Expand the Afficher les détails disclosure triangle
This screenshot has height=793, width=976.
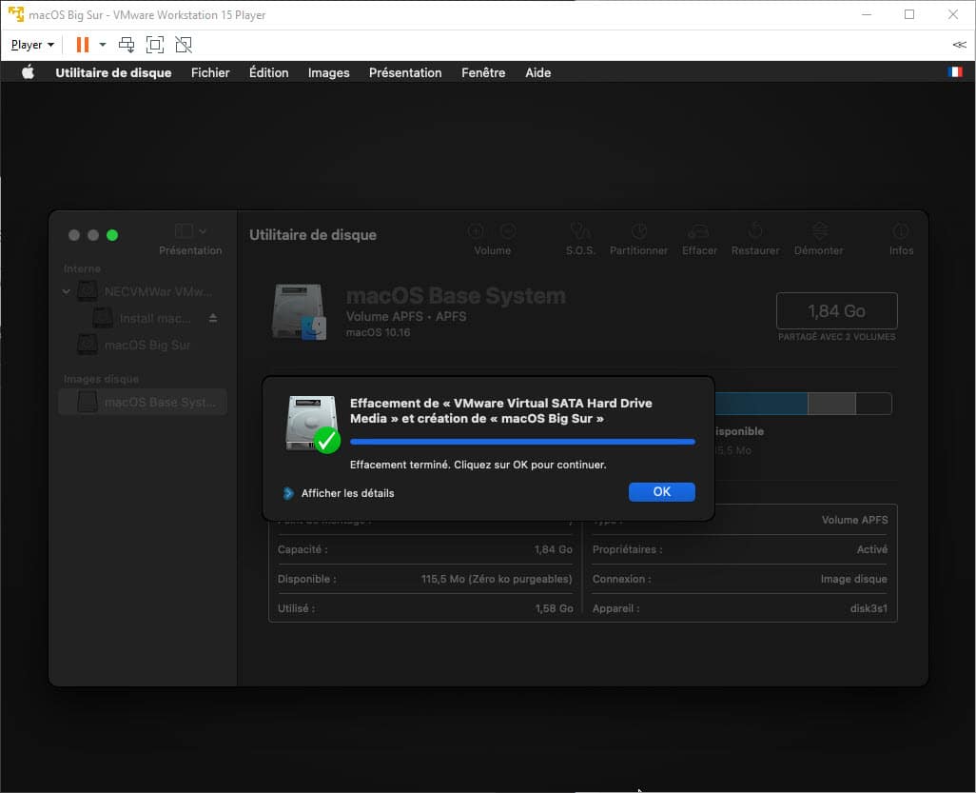(x=288, y=493)
